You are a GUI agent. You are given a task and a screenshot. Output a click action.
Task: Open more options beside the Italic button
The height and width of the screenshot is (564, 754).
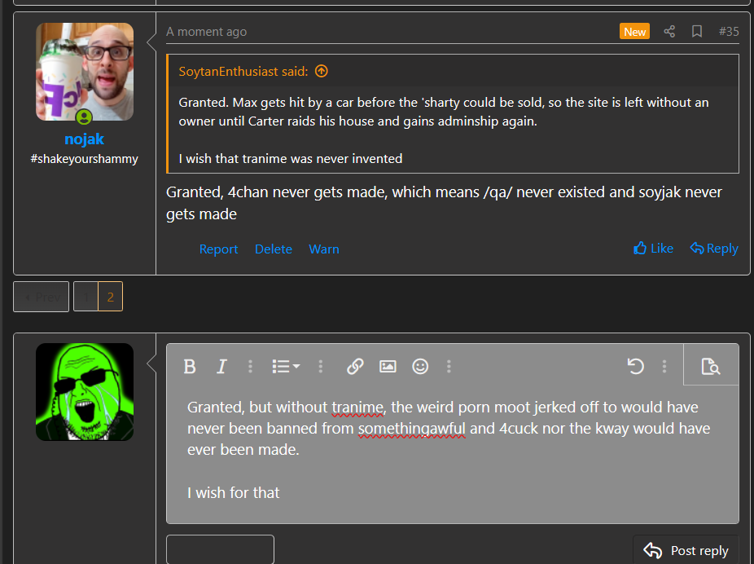(x=250, y=367)
